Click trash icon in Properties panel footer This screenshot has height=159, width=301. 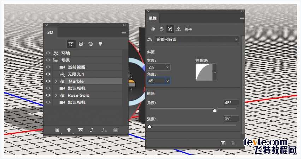(233, 143)
